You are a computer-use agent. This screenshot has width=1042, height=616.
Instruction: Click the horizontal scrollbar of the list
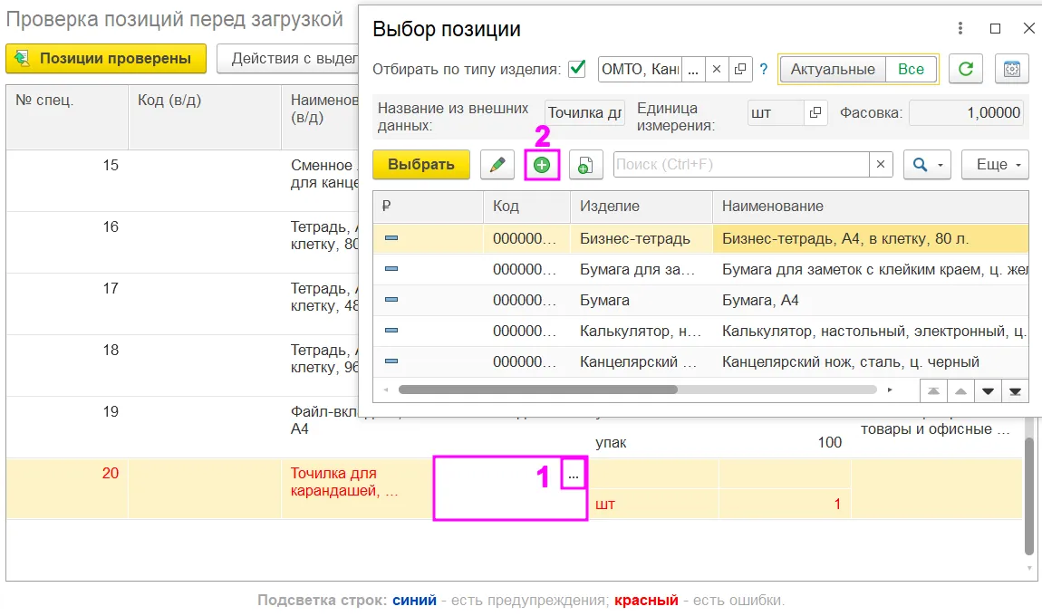click(x=537, y=390)
